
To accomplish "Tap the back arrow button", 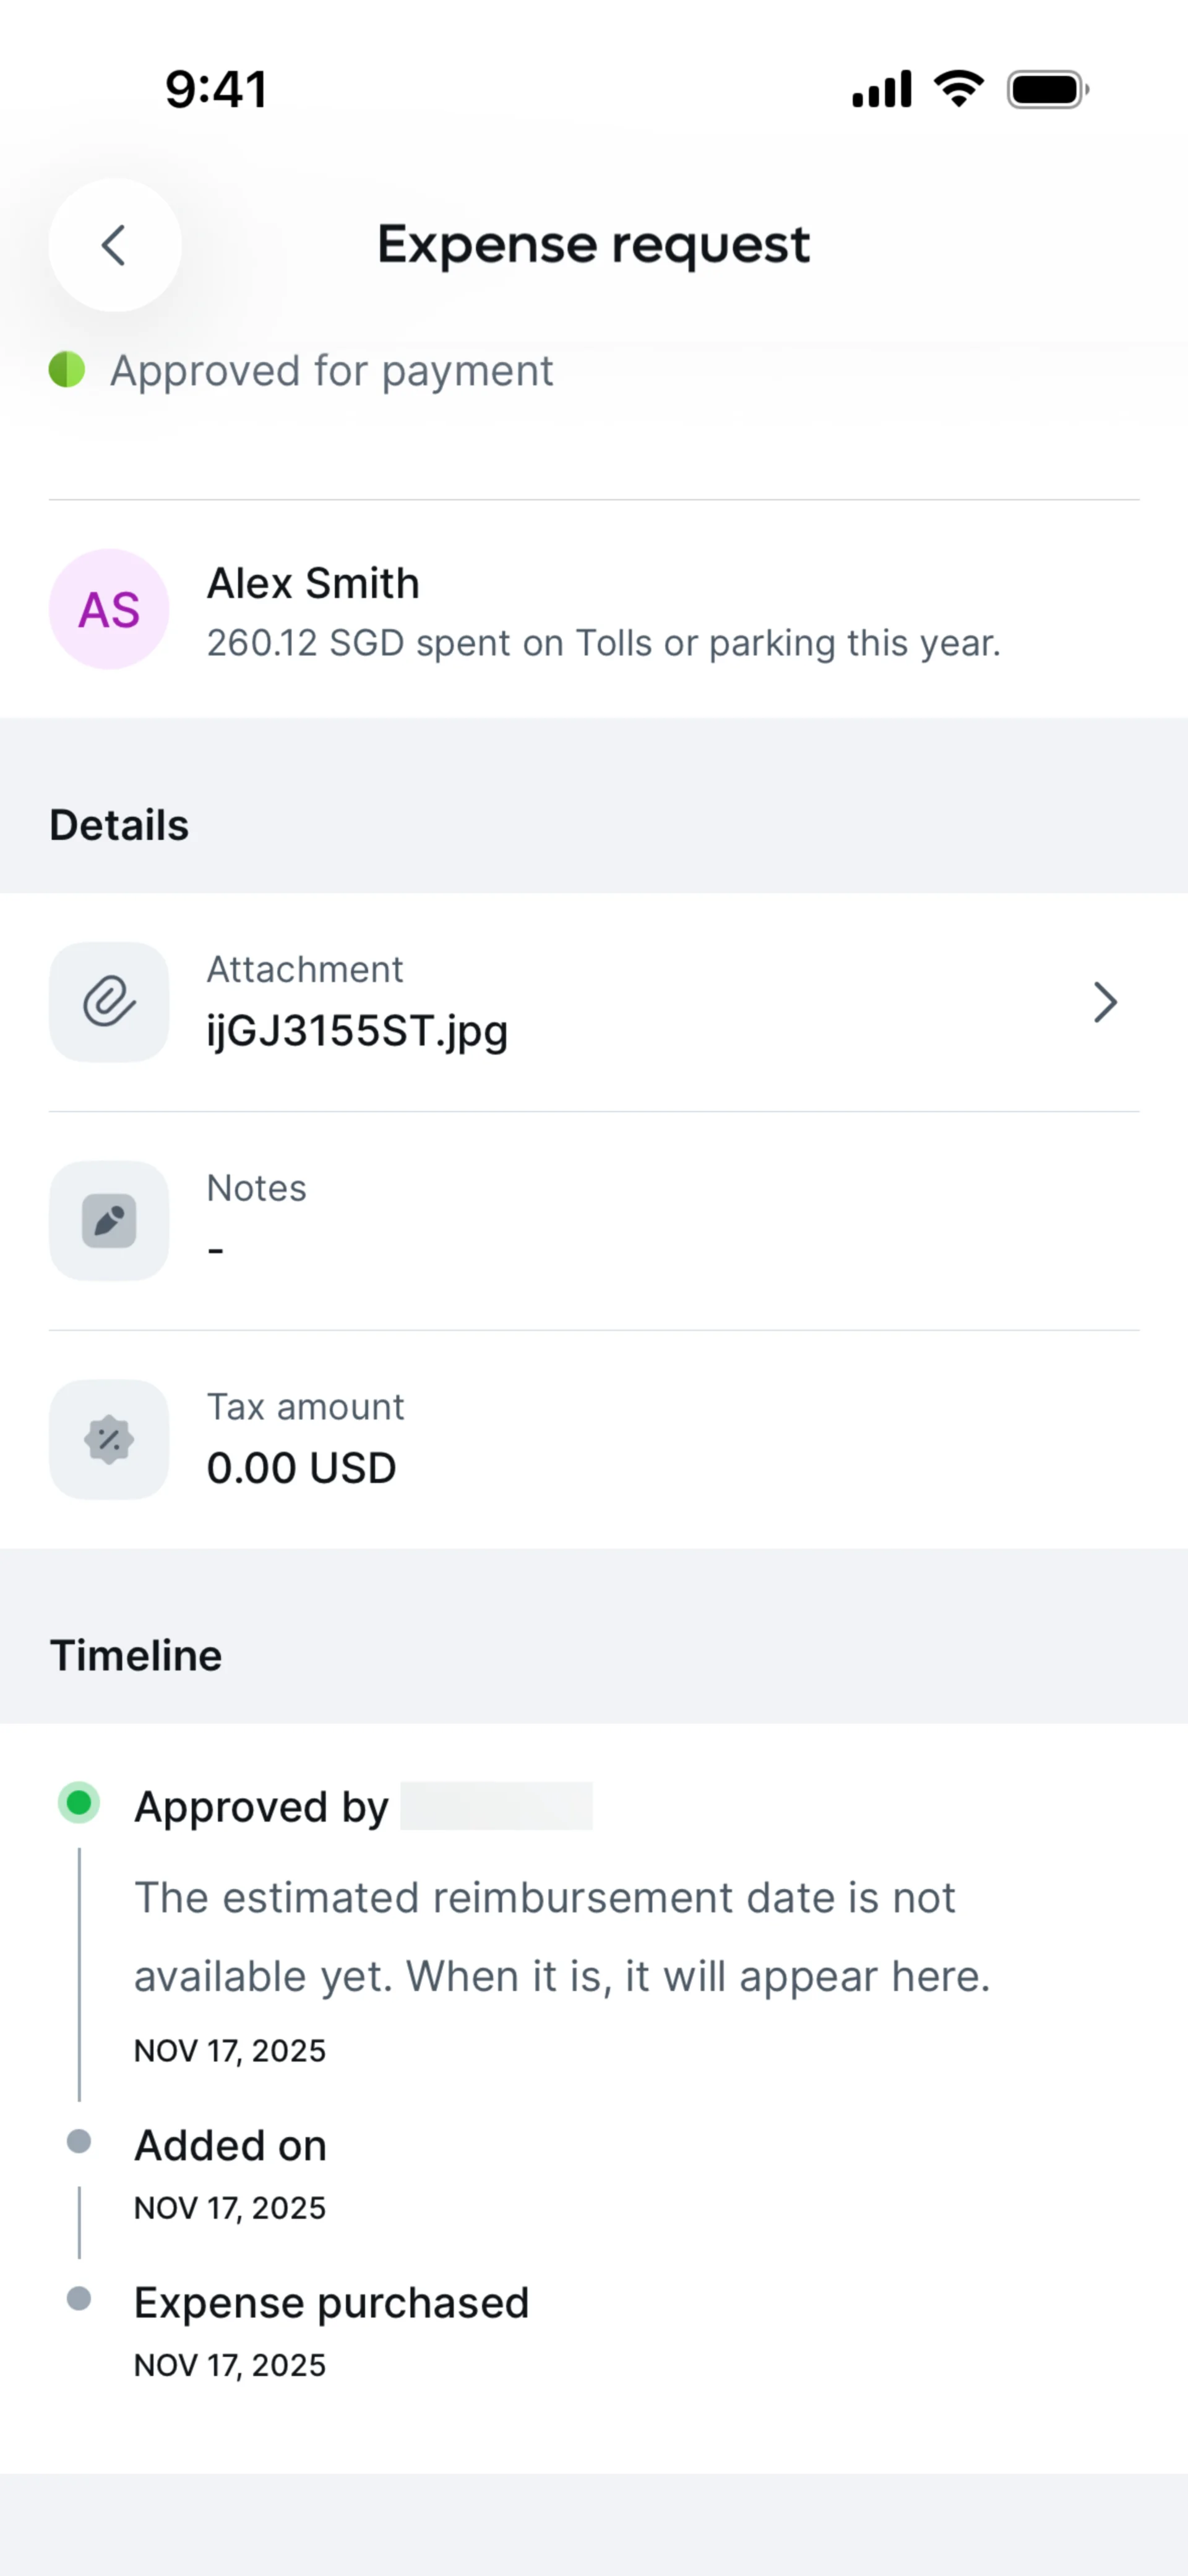I will [x=115, y=245].
